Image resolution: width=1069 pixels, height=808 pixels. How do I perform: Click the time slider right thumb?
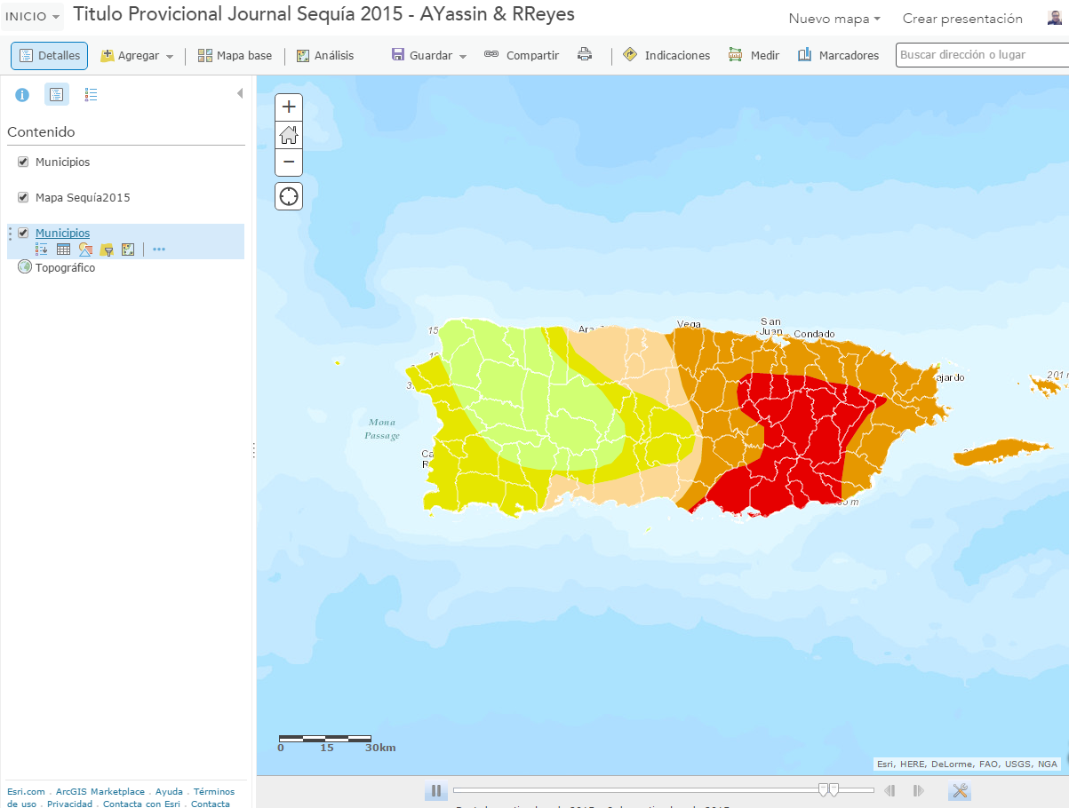[x=834, y=789]
